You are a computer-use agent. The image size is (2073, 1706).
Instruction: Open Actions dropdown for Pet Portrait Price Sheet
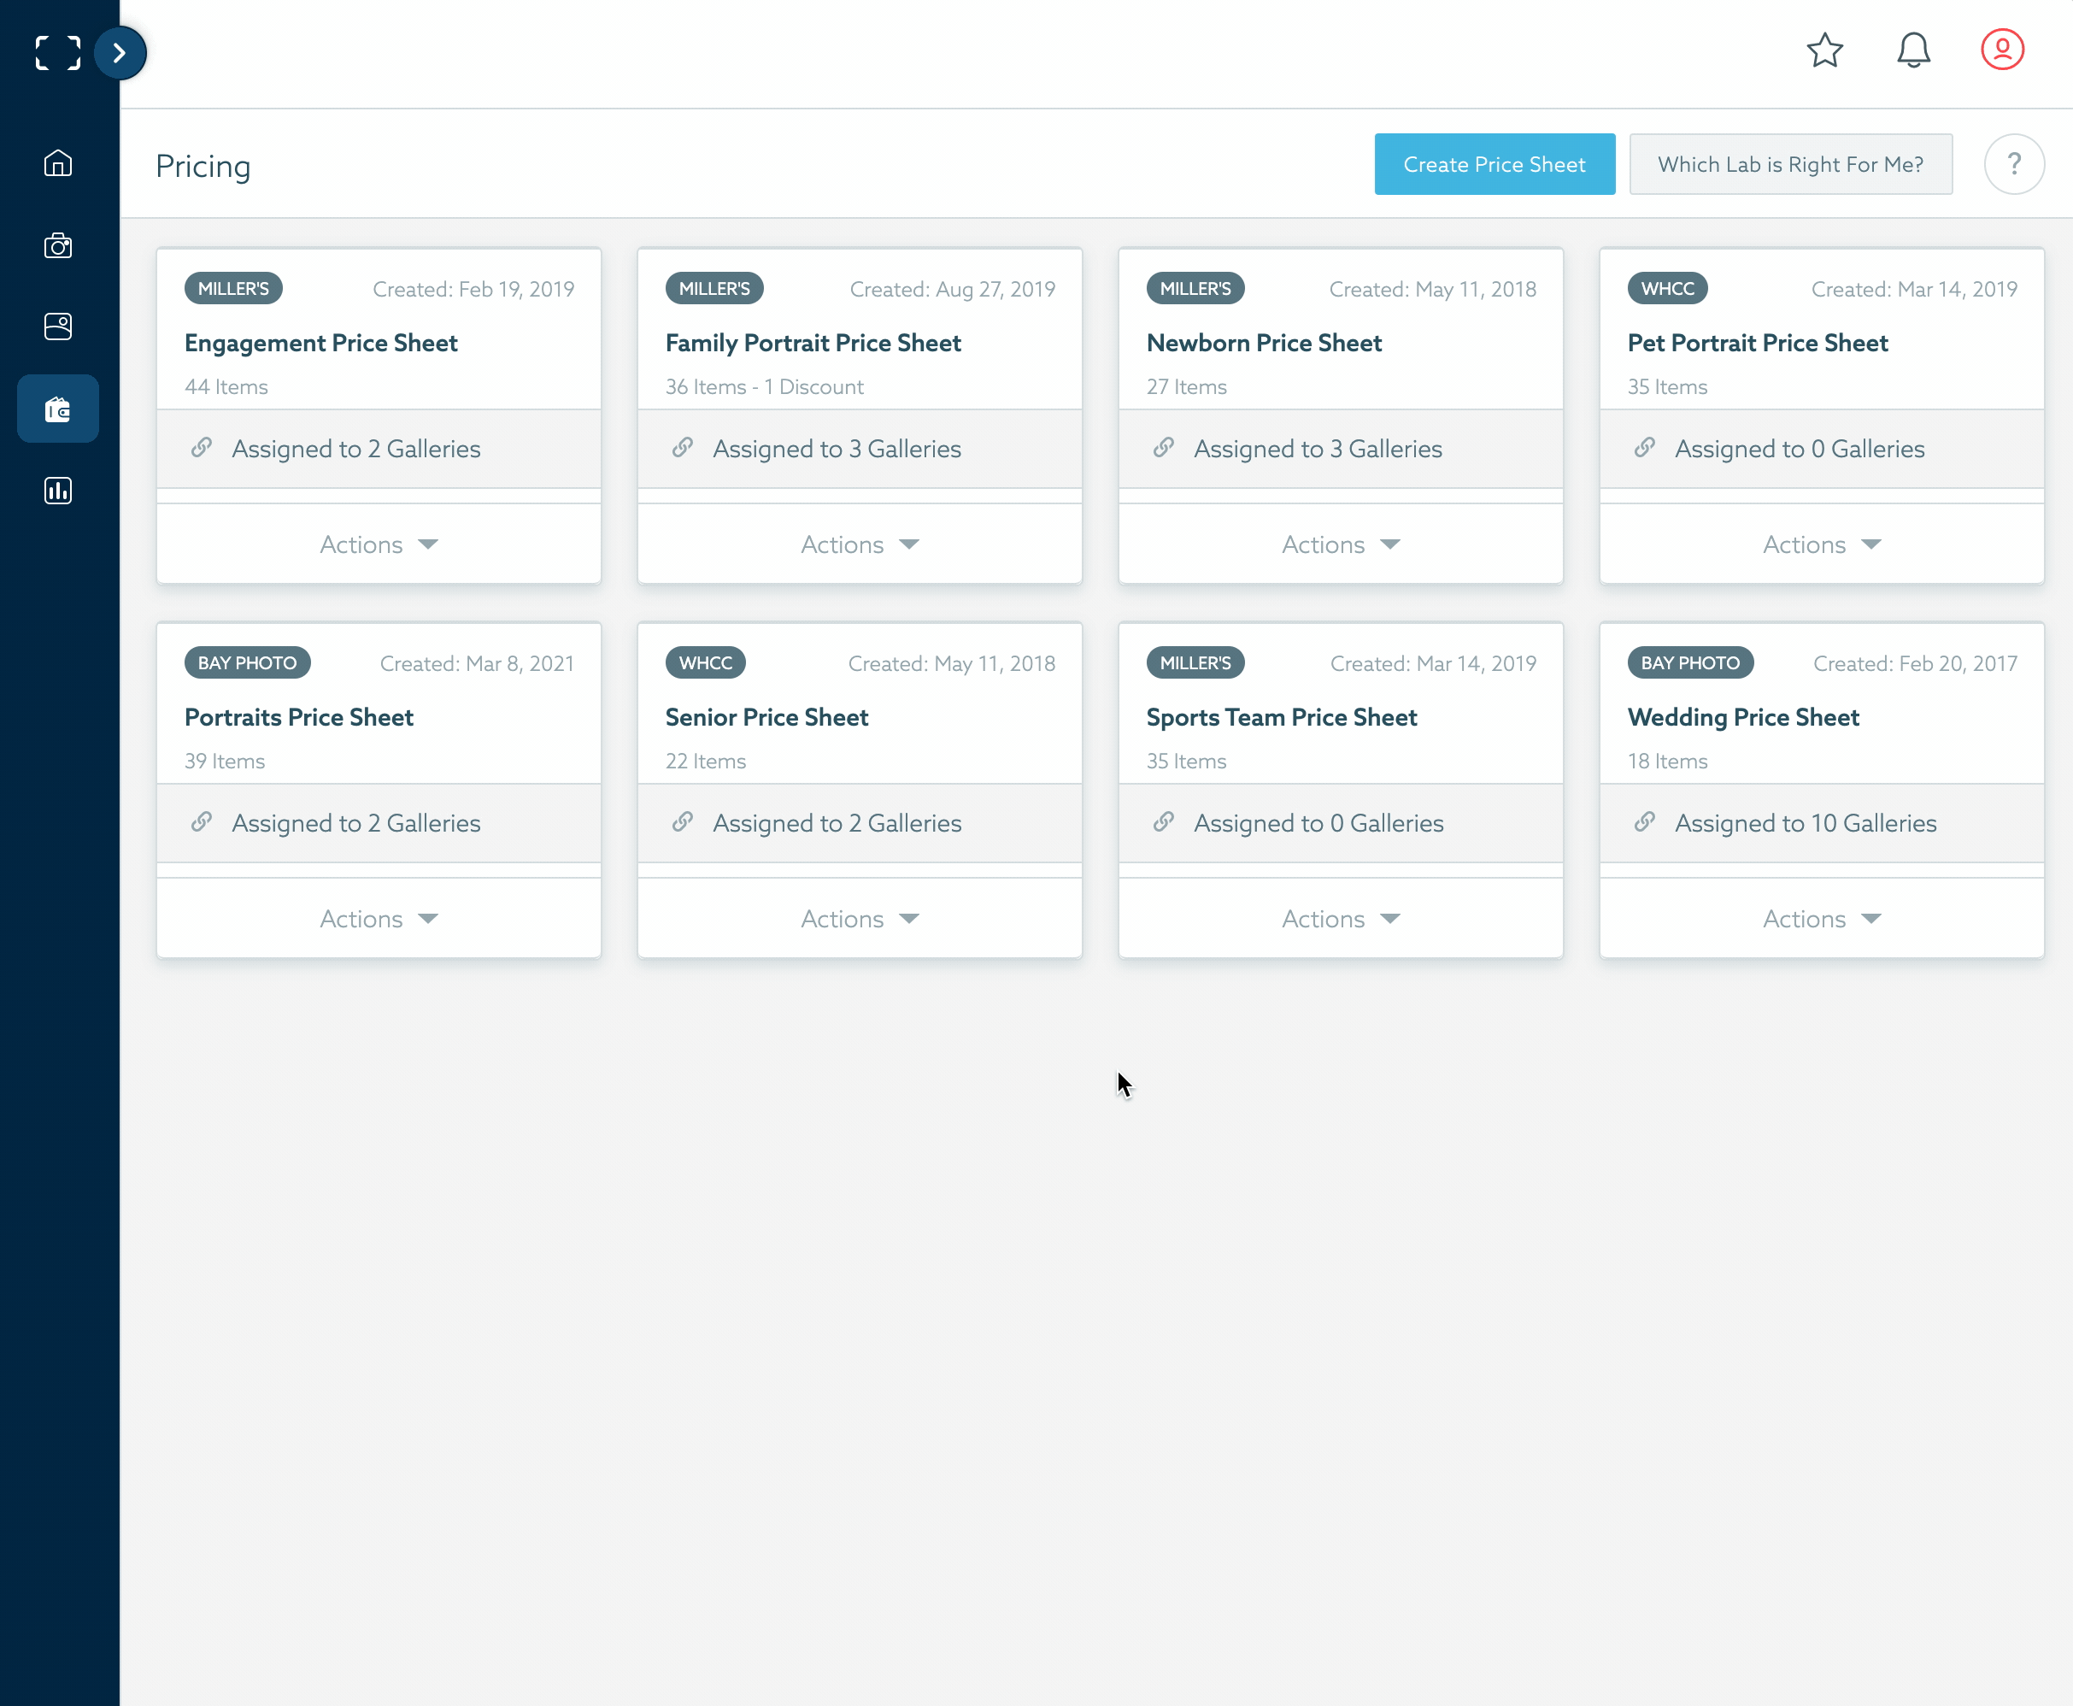click(x=1821, y=544)
